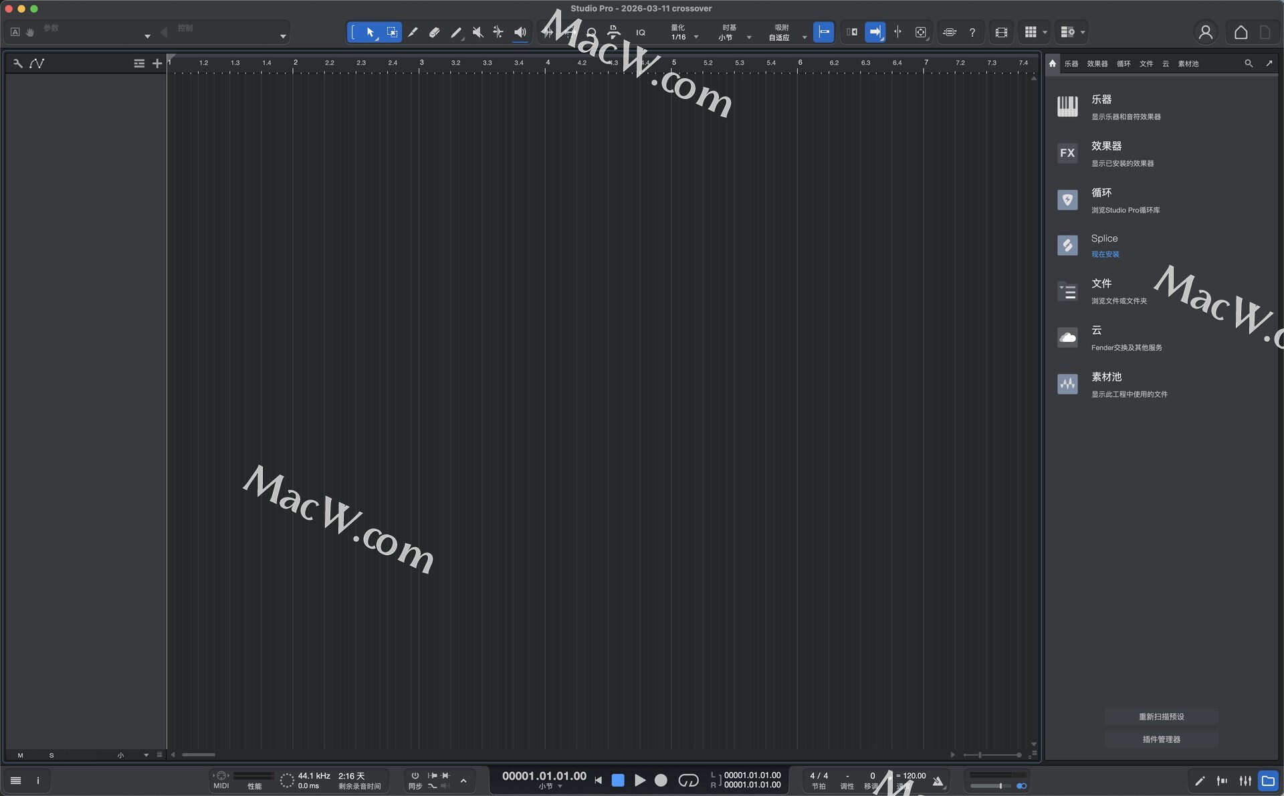Open the mixer icon at bottom right
1284x796 pixels.
1245,781
